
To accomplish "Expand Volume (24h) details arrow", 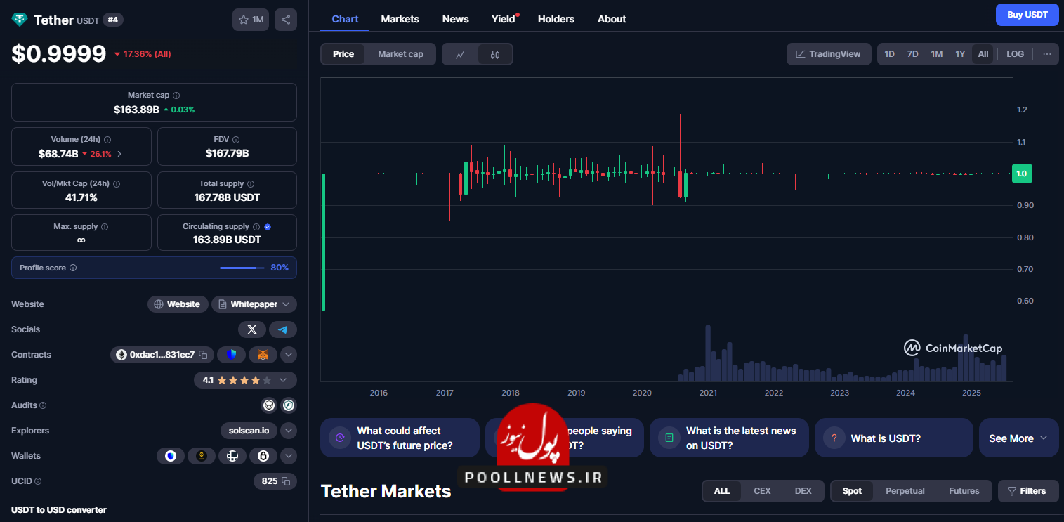I will pos(119,154).
